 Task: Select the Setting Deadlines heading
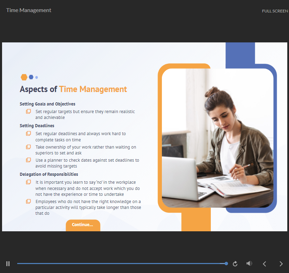[x=37, y=125]
